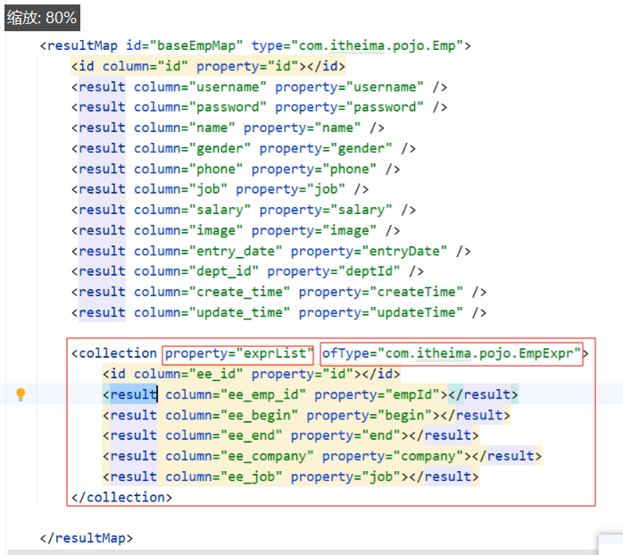This screenshot has width=623, height=555.
Task: Click the result line for ee_company
Action: [322, 456]
